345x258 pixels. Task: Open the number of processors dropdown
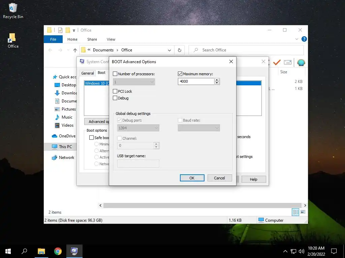click(x=134, y=82)
